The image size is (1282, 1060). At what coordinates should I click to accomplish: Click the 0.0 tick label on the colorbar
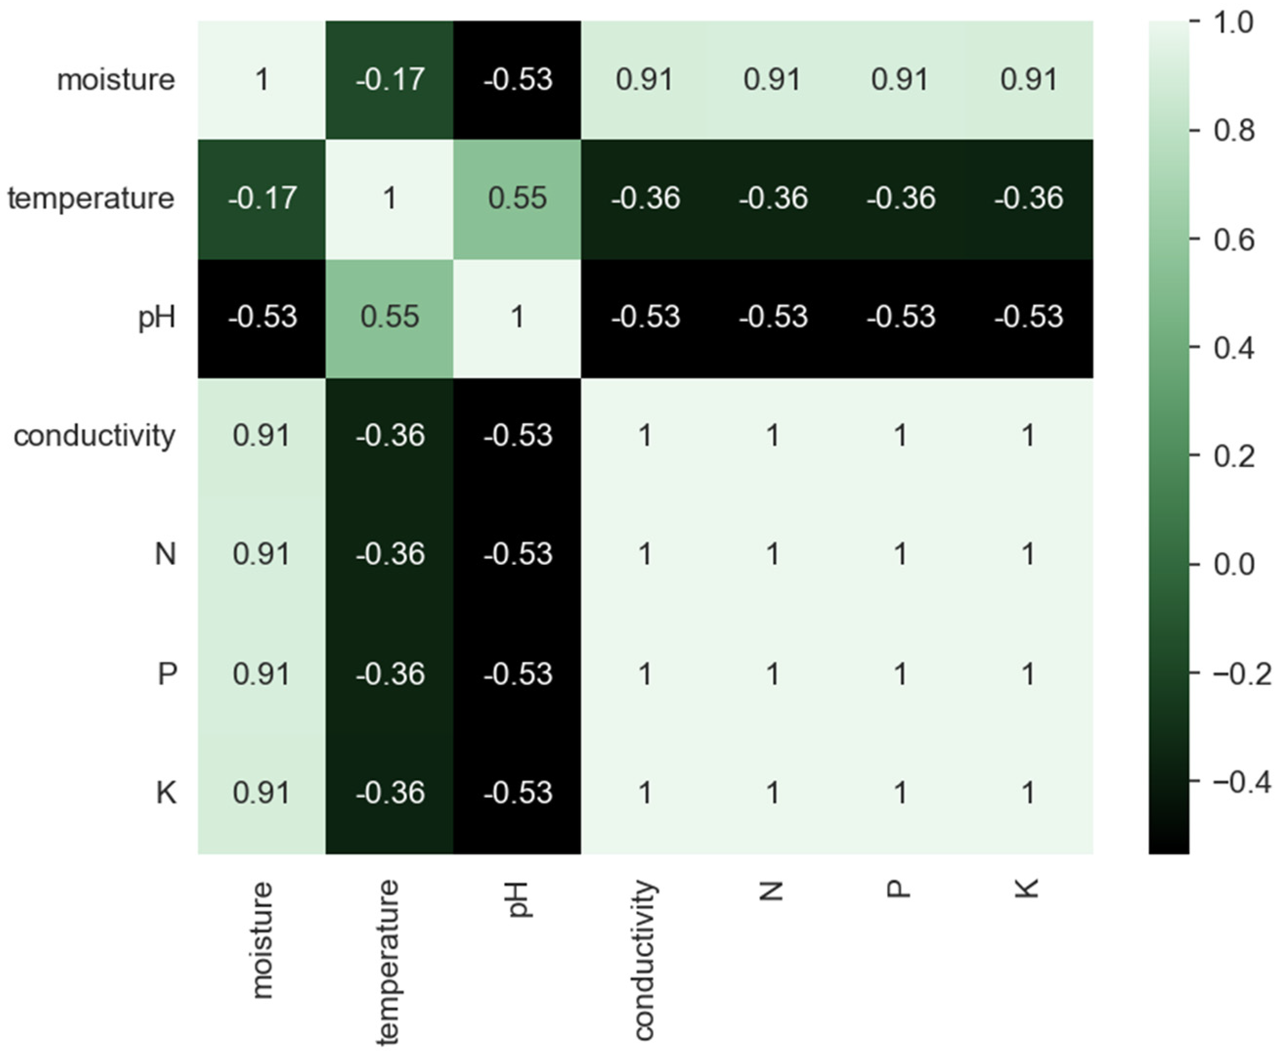(1233, 564)
